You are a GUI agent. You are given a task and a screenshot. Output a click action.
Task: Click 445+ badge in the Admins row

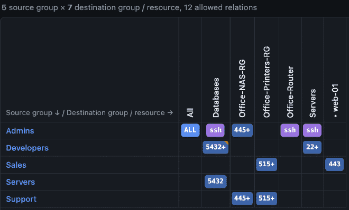(x=242, y=130)
